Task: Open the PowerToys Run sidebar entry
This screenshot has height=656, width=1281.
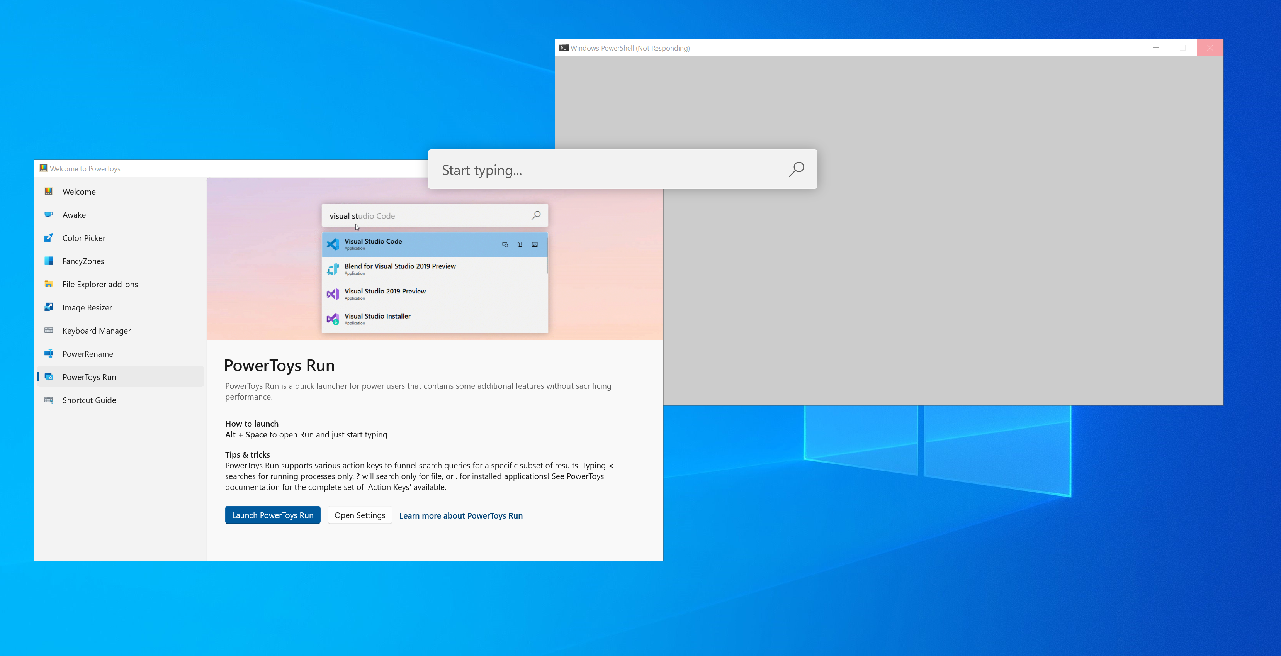Action: point(90,377)
